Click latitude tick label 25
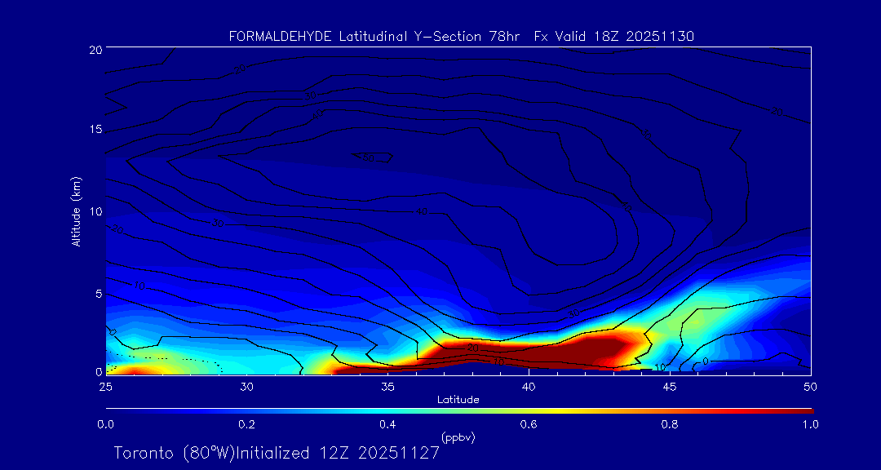Viewport: 881px width, 470px height. [x=105, y=386]
